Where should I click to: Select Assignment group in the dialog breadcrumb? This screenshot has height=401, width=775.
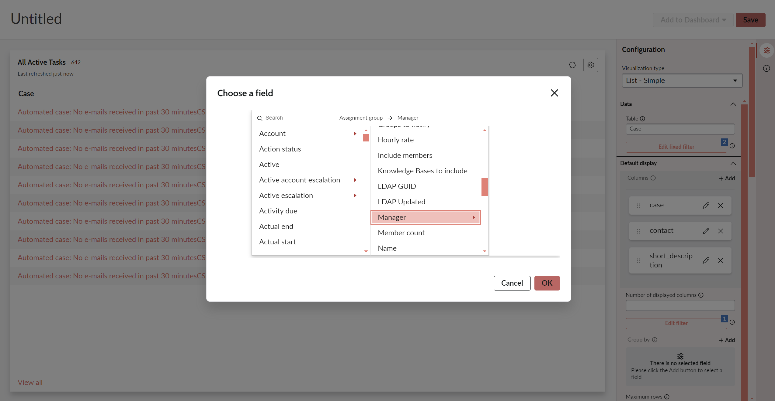[x=361, y=117]
